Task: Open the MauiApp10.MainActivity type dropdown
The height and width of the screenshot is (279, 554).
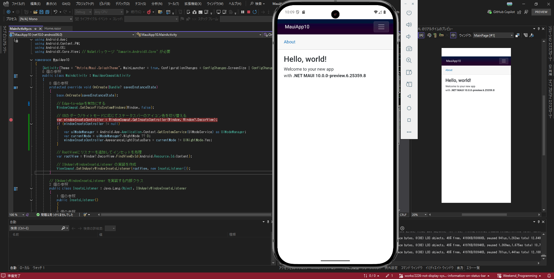Action: click(199, 34)
